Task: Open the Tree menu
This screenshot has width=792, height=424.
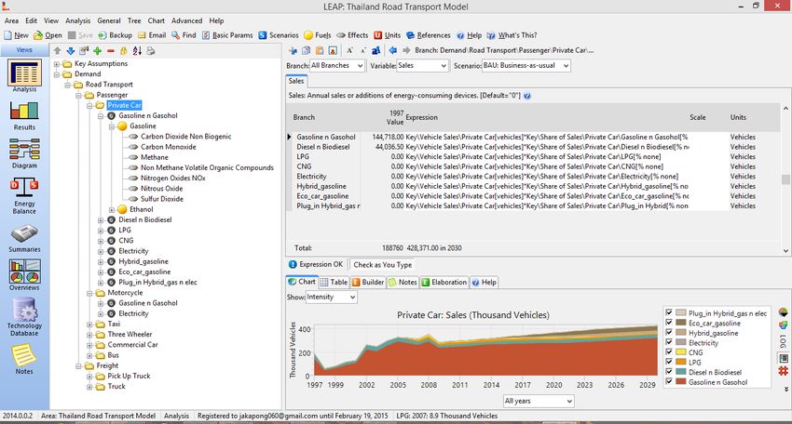Action: tap(134, 20)
